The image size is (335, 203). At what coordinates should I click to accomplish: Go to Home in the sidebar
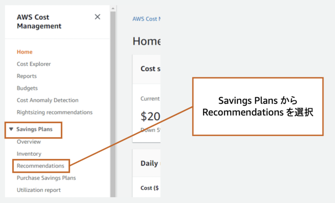click(x=25, y=52)
